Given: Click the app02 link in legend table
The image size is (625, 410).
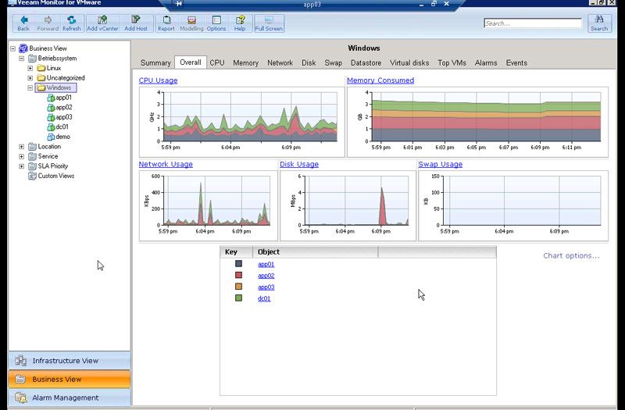Looking at the screenshot, I should pos(266,276).
